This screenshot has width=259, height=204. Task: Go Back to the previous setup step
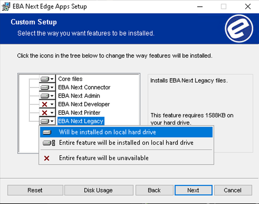[x=154, y=190]
